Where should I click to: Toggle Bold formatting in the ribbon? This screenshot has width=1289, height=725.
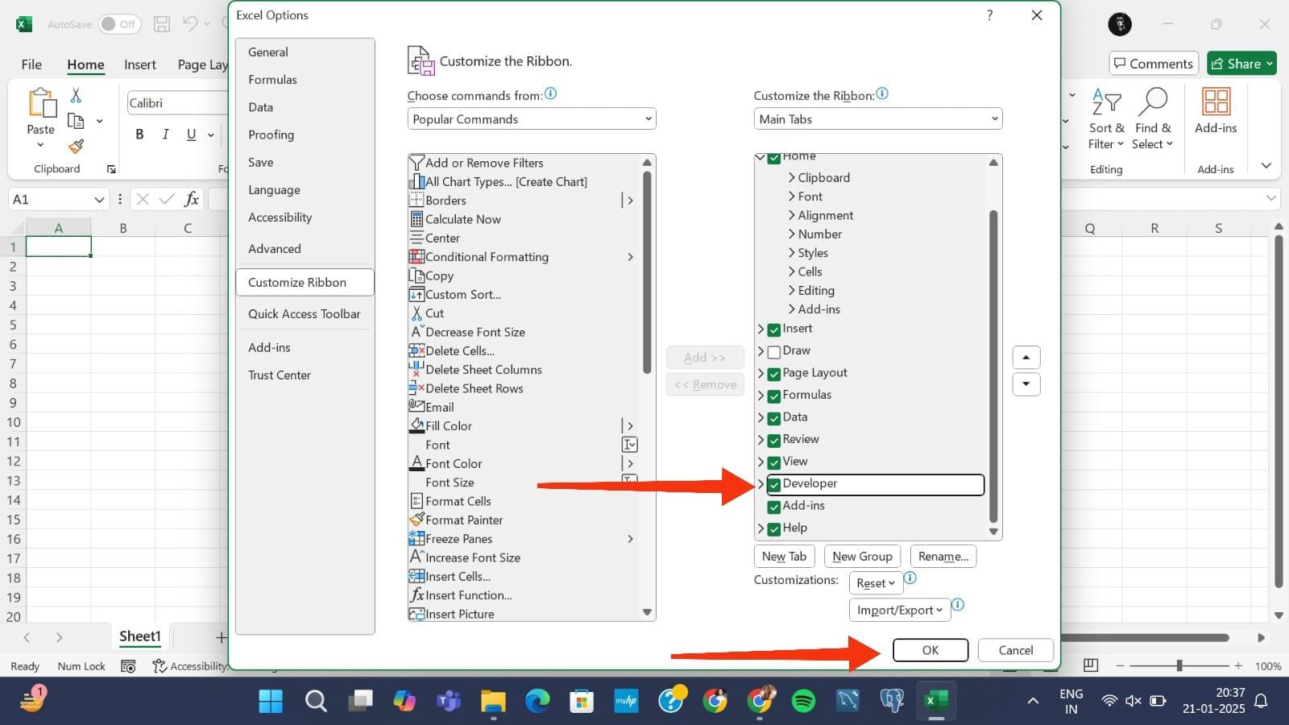click(x=139, y=135)
